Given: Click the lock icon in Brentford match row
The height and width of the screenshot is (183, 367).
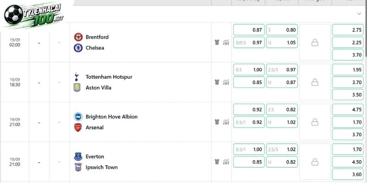Looking at the screenshot, I should 315,43.
